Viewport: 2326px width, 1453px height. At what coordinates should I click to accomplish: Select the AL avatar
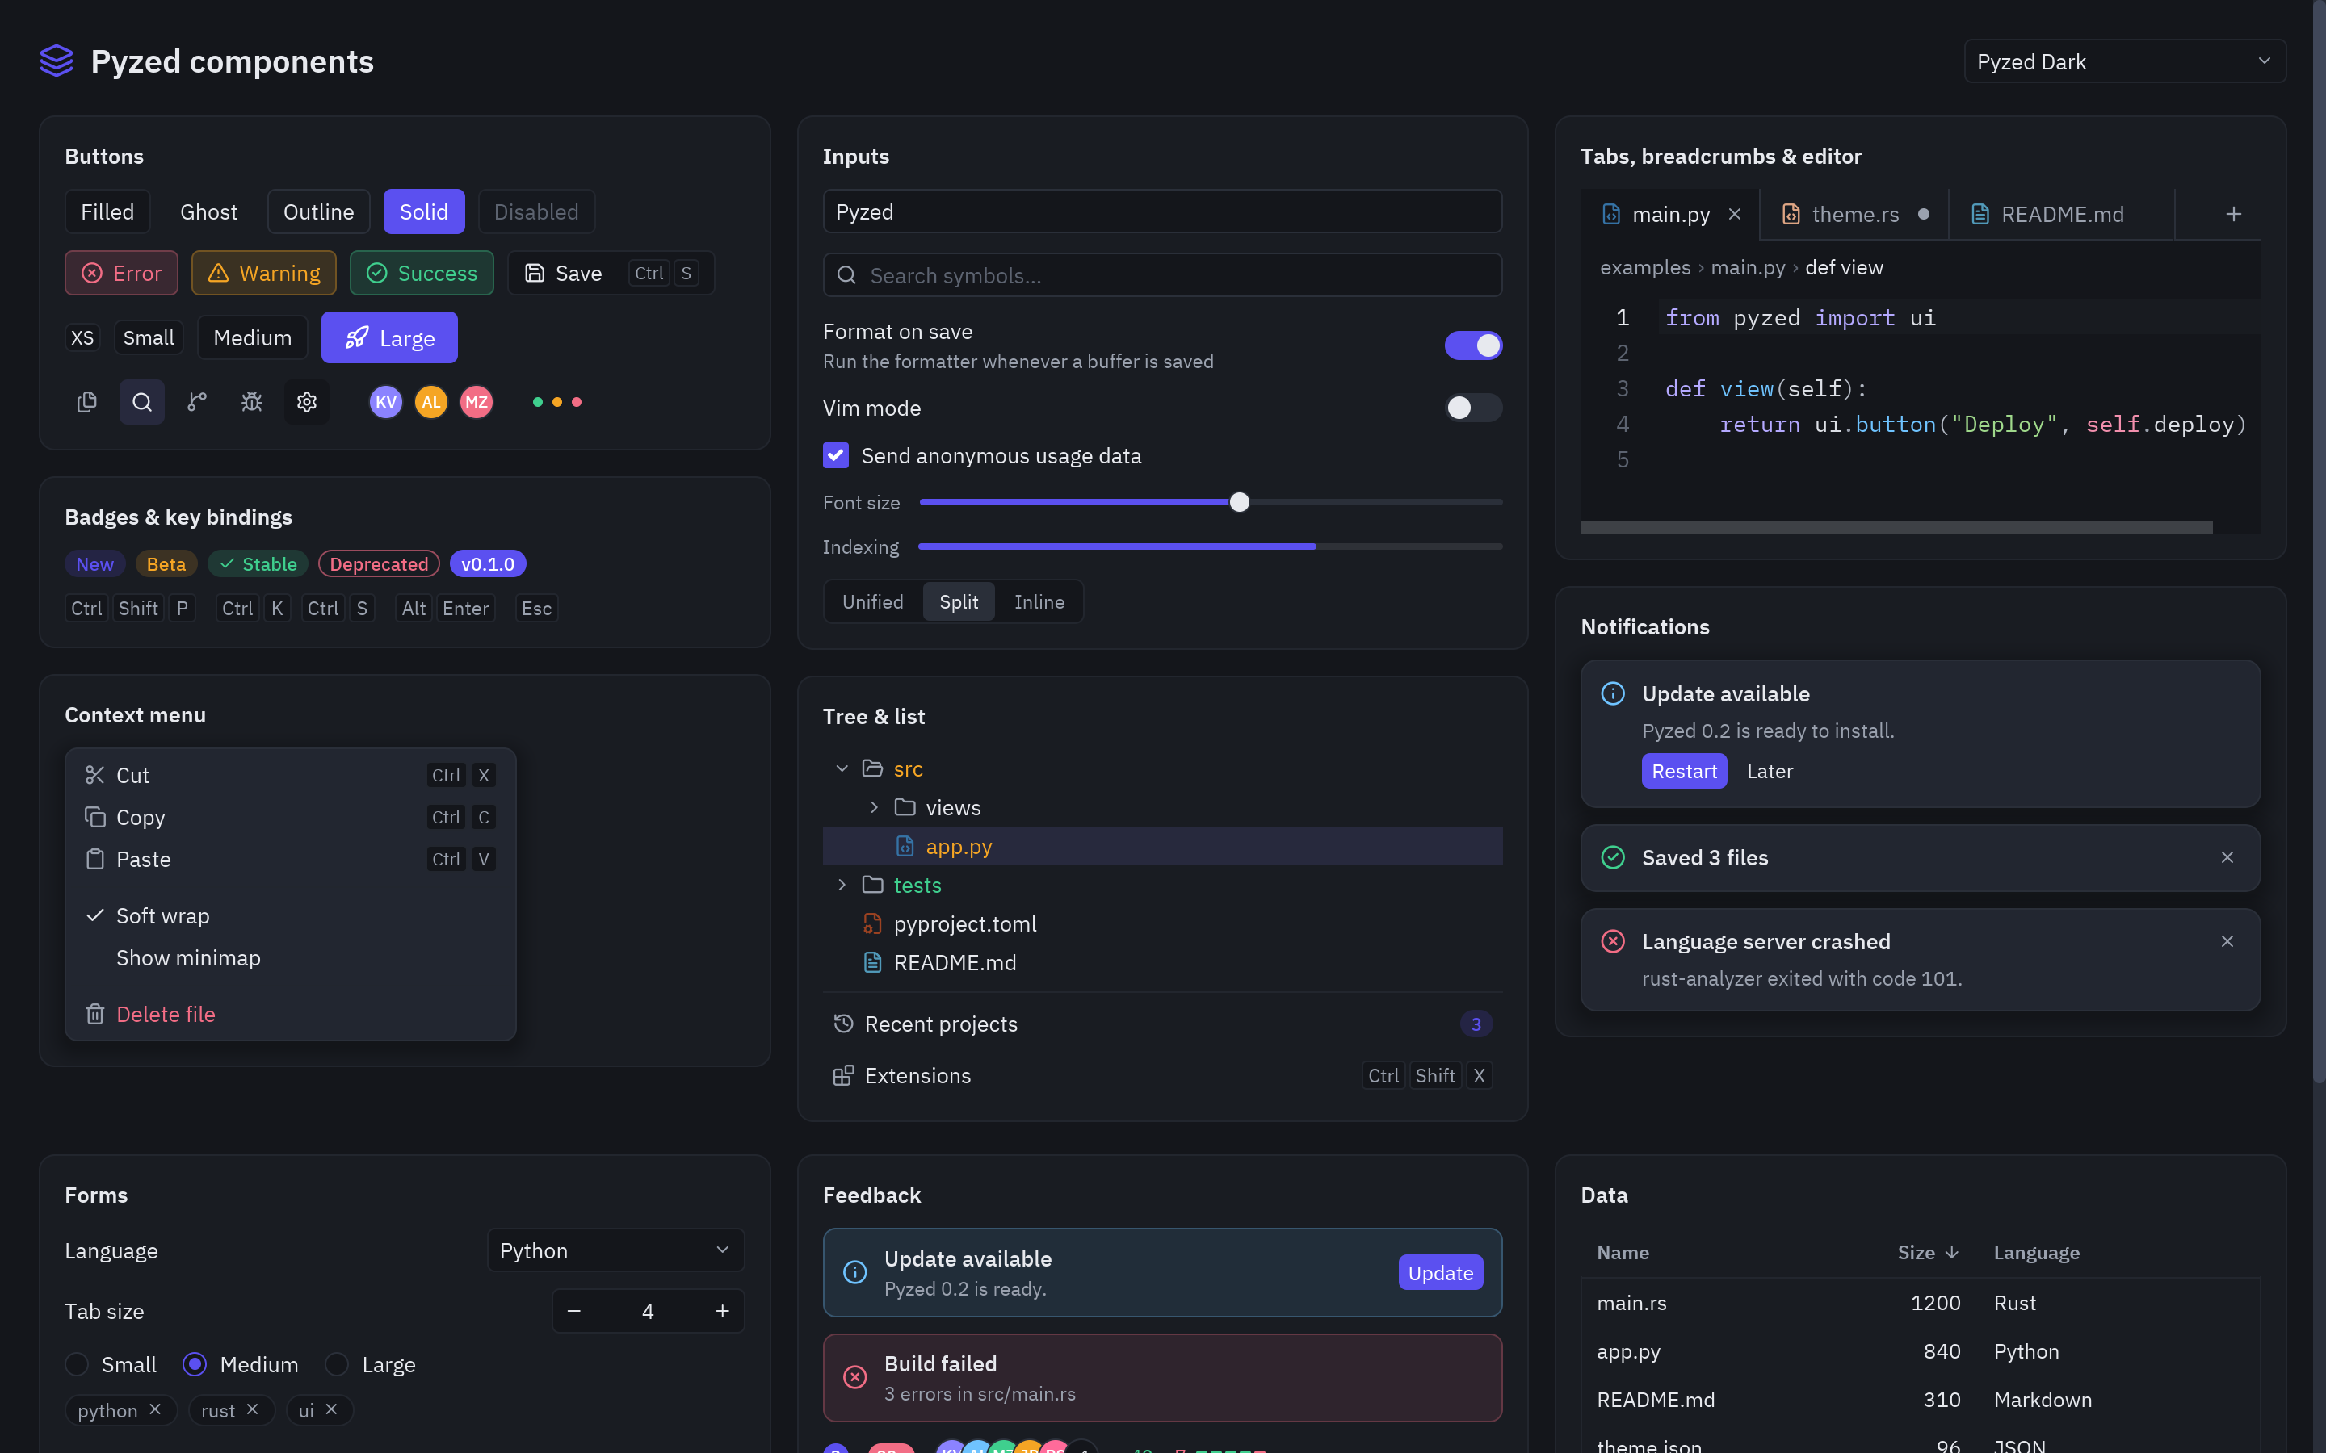[x=430, y=402]
